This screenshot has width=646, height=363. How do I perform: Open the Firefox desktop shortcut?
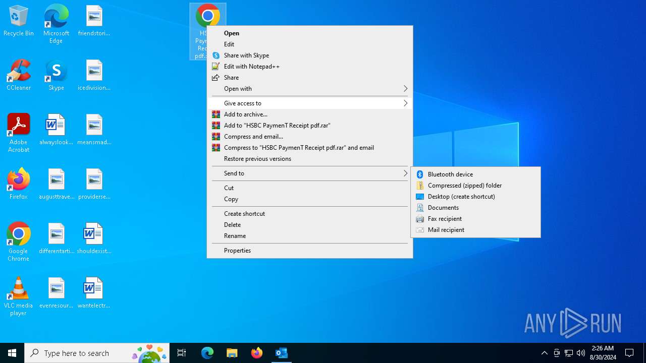pos(19,185)
